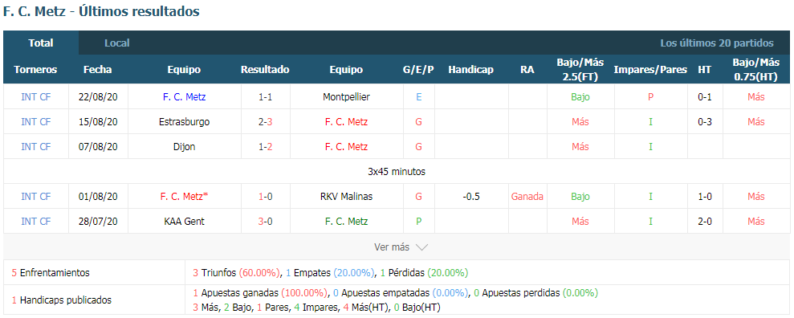The height and width of the screenshot is (318, 794).
Task: Click the 1-1 result score
Action: pyautogui.click(x=266, y=96)
